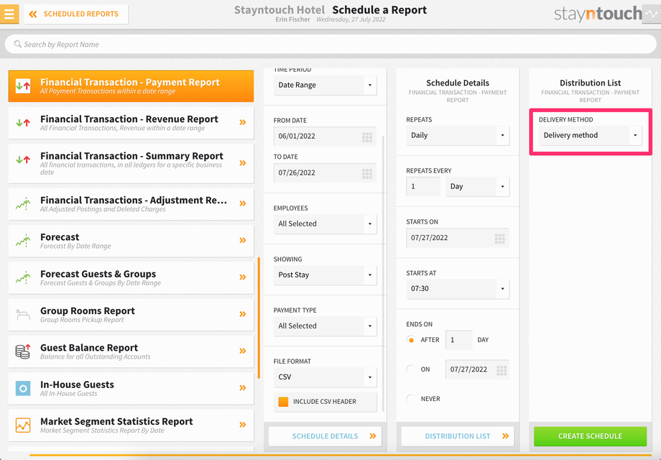Open the Payment Type dropdown
661x460 pixels.
[325, 326]
